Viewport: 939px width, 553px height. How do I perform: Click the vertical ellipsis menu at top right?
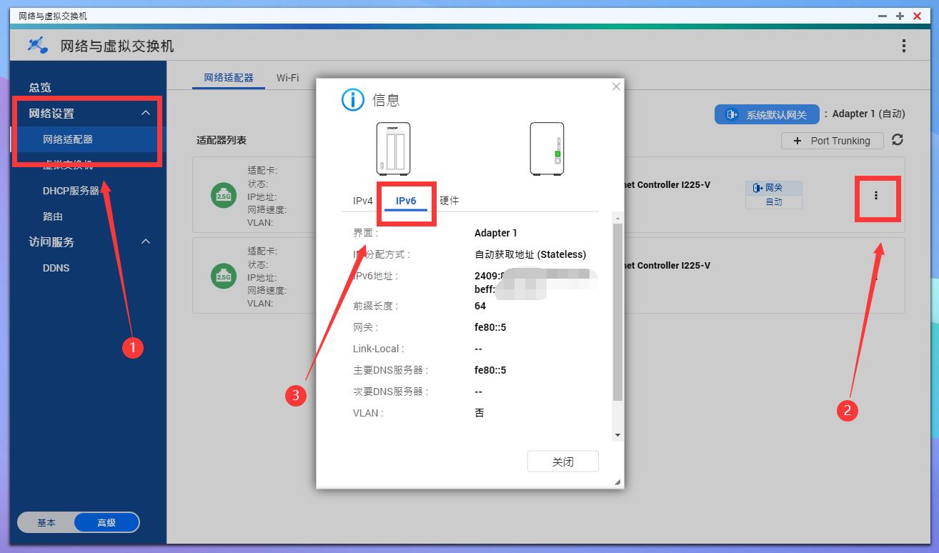[x=904, y=44]
